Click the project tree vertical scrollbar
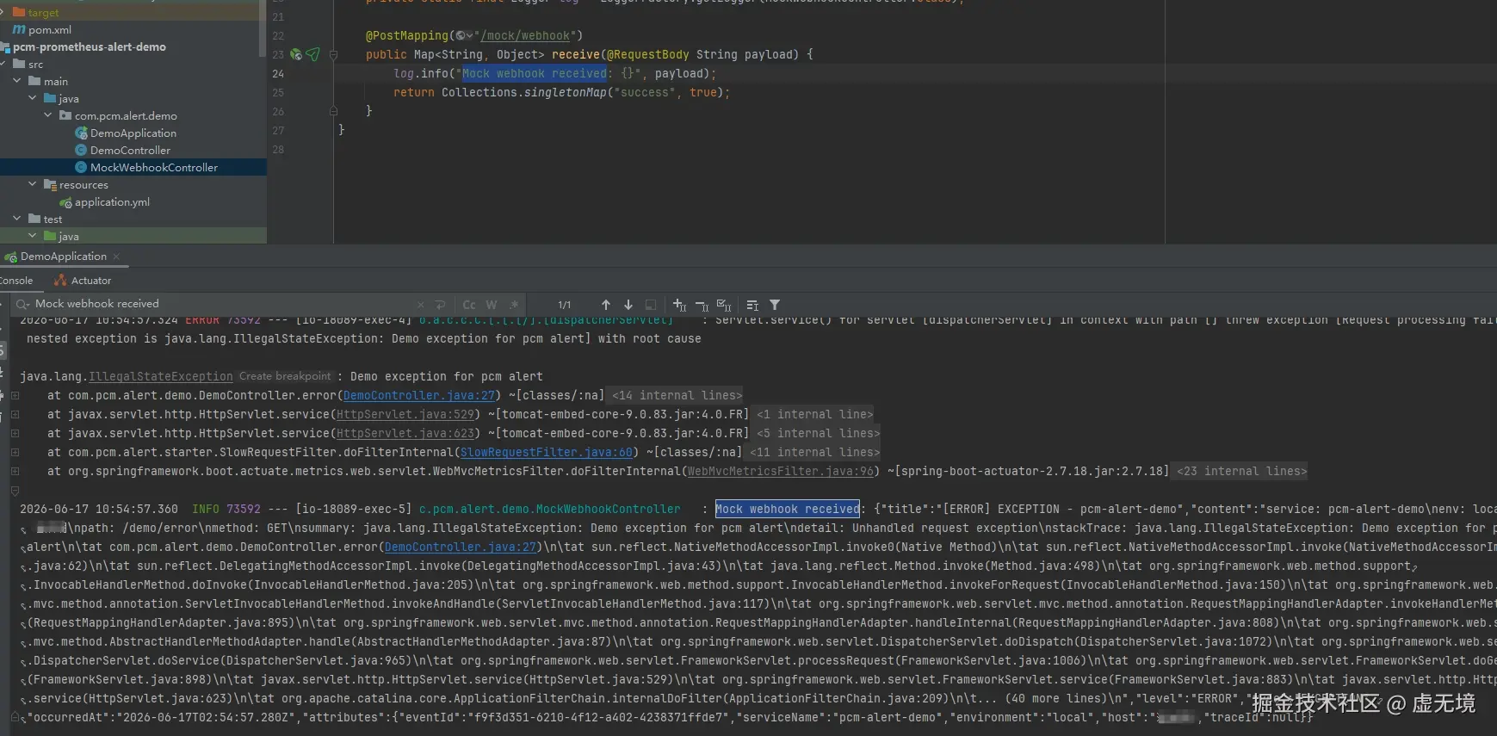 click(x=263, y=30)
